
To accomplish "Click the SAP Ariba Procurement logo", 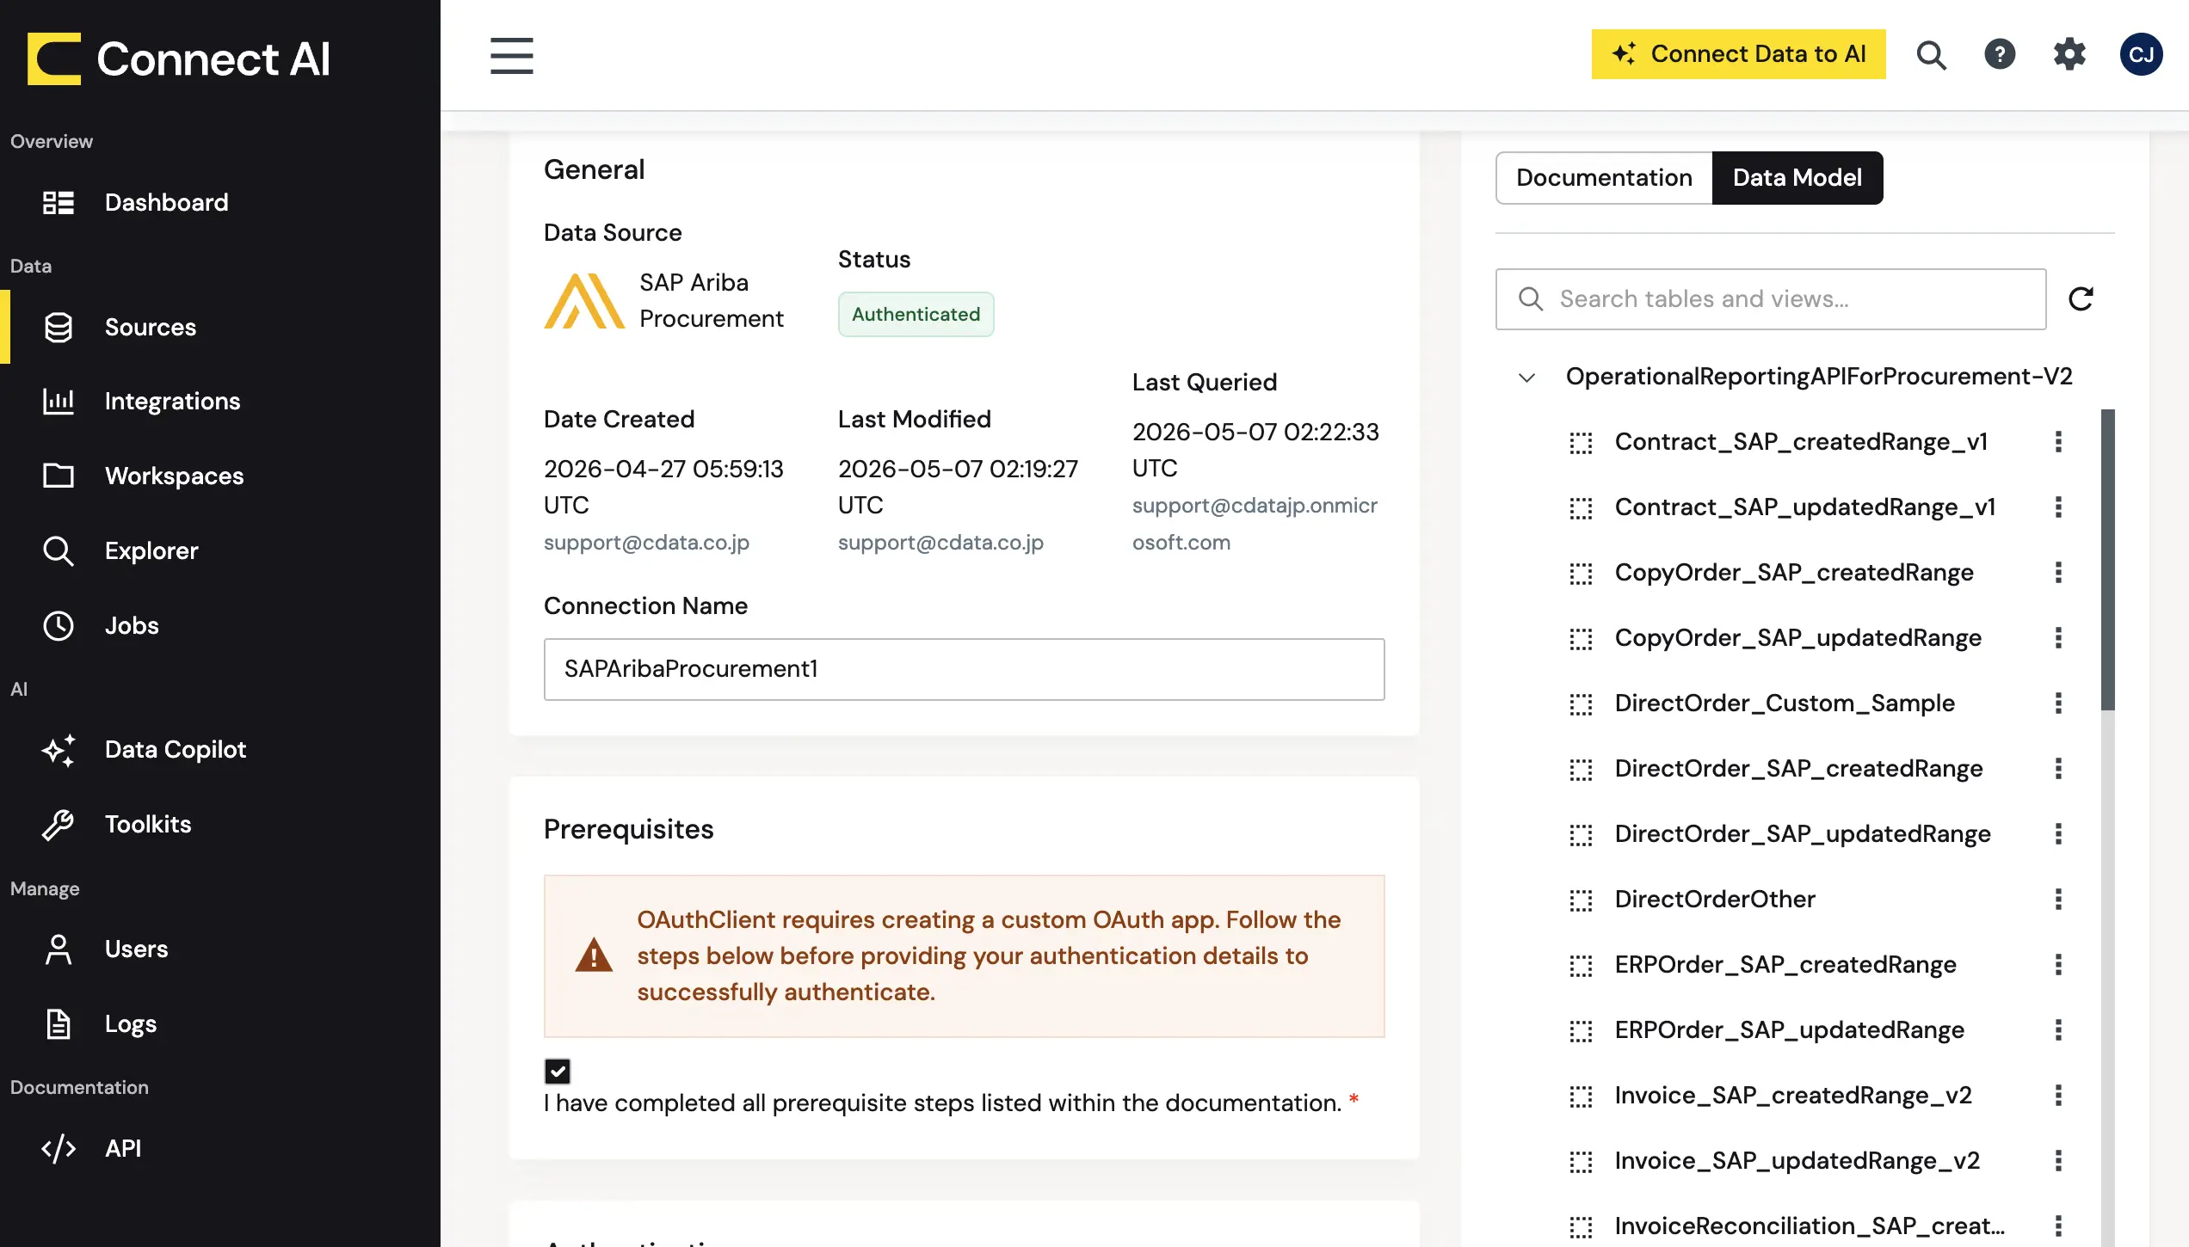I will (583, 301).
